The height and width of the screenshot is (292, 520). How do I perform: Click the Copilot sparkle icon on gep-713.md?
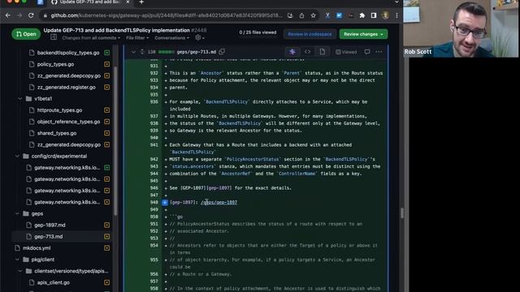[x=292, y=52]
